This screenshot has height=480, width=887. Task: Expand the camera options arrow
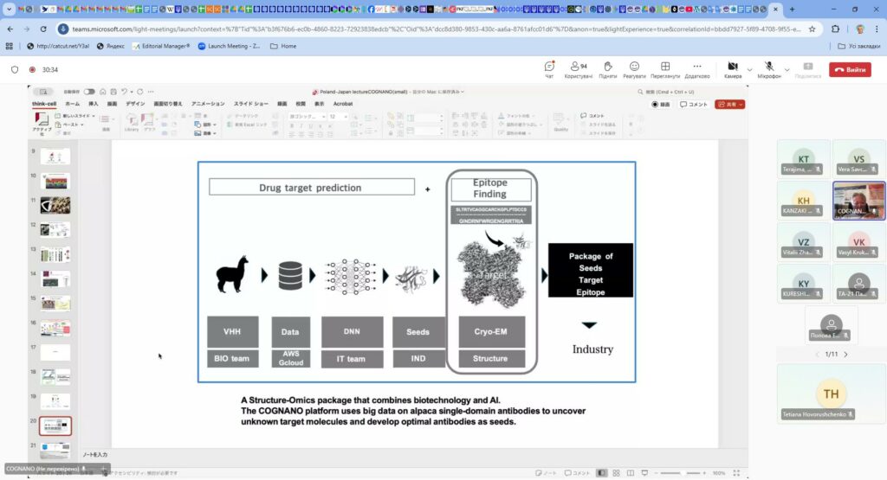point(748,68)
